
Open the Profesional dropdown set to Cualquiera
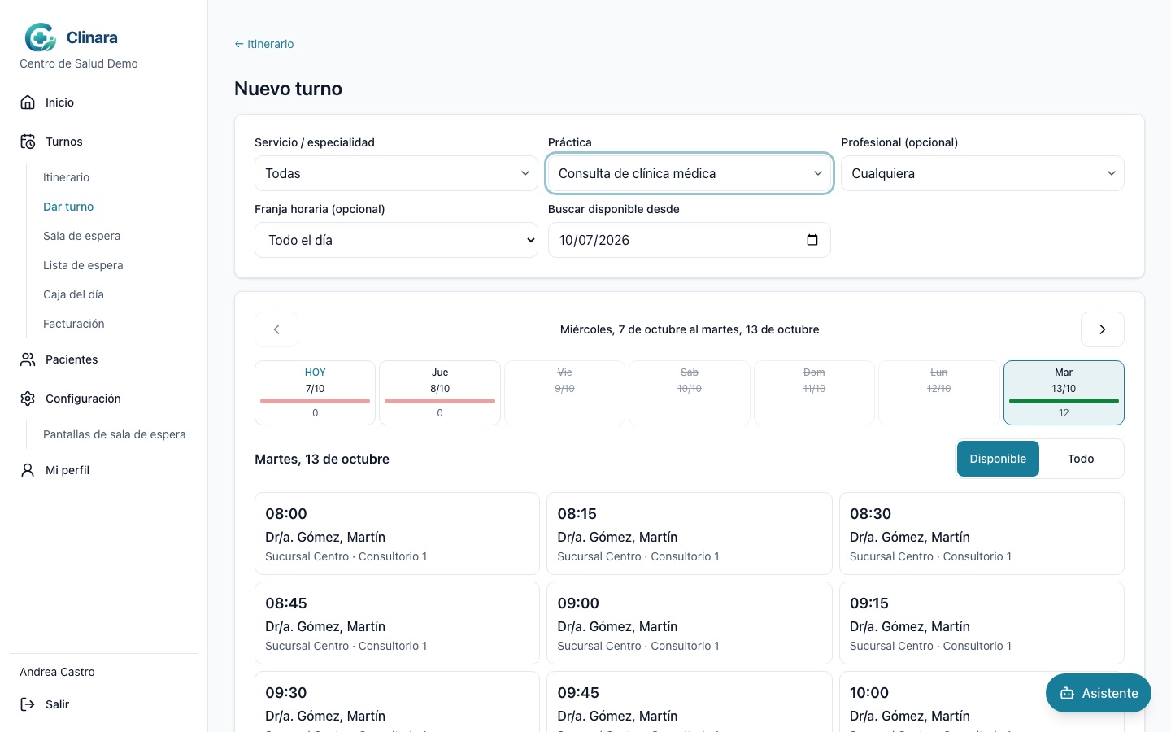982,173
